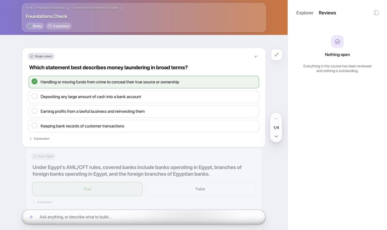Click the purple checkmark icon above Nothing open
Image resolution: width=387 pixels, height=230 pixels.
pos(337,42)
